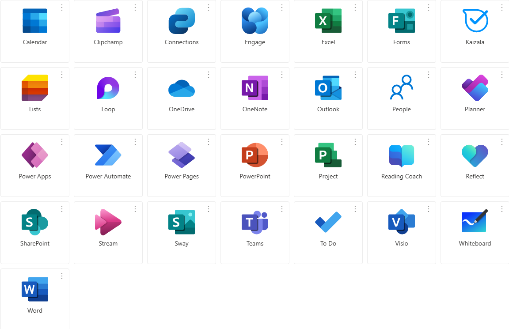Click the "Sway" app name label
Screen dimensions: 509x329
coord(182,244)
